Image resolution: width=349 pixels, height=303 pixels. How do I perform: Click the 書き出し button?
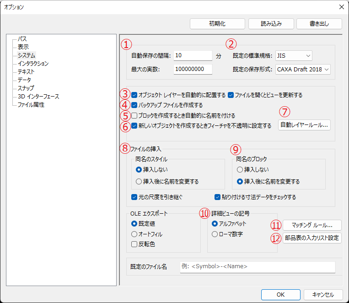point(319,24)
